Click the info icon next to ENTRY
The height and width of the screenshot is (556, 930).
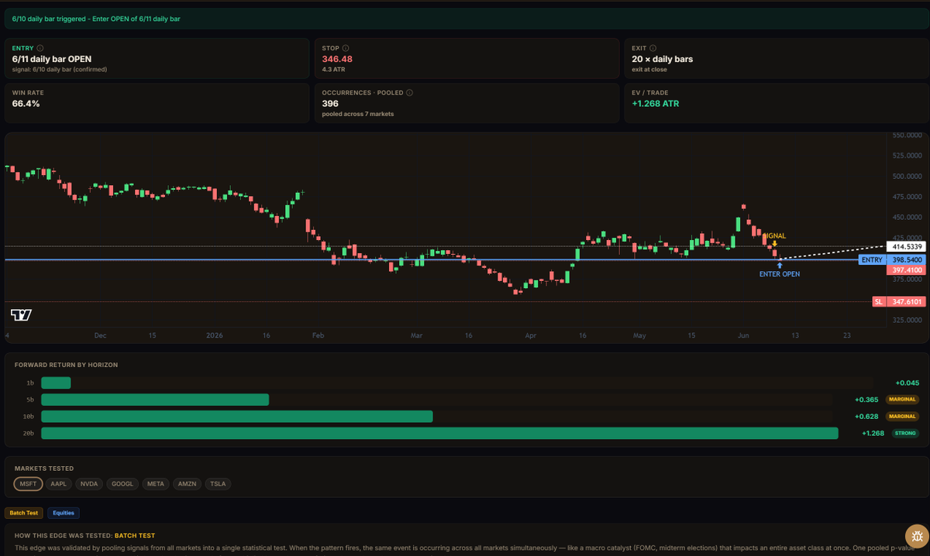tap(40, 48)
